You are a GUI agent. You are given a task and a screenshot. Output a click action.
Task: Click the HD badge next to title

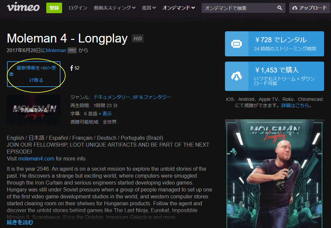(x=138, y=39)
